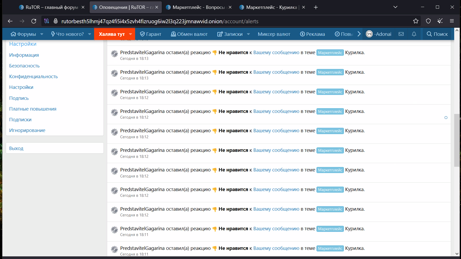Image resolution: width=461 pixels, height=259 pixels.
Task: Click the shield icon in browser toolbar
Action: coord(428,21)
